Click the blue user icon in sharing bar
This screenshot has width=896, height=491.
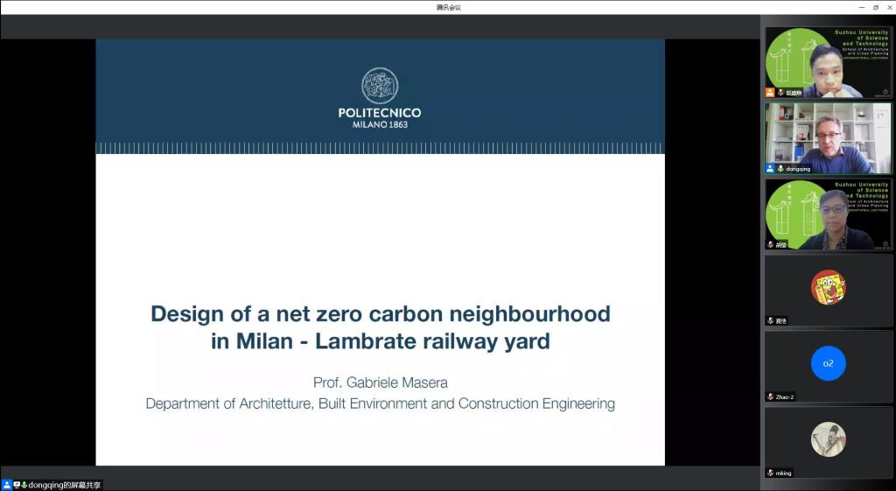coord(7,485)
